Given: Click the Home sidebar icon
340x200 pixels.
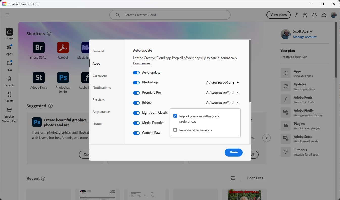Looking at the screenshot, I should coord(9,32).
